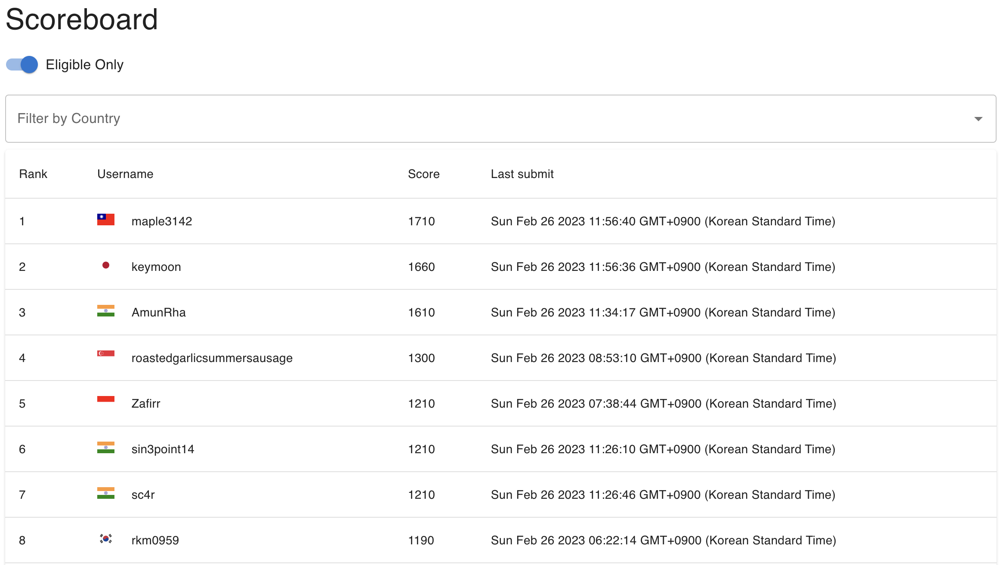The image size is (1000, 565).
Task: Open the Filter by Country dropdown arrow
Action: point(978,119)
